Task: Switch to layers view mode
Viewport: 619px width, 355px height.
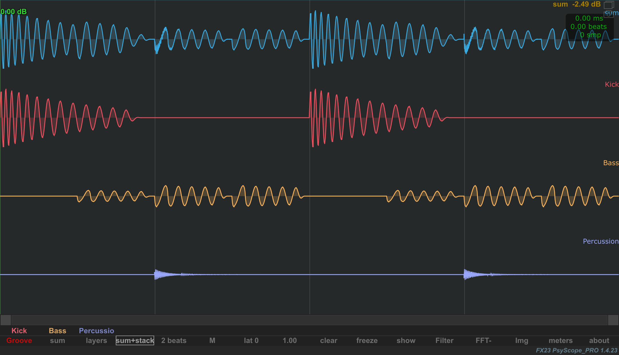Action: pyautogui.click(x=97, y=340)
